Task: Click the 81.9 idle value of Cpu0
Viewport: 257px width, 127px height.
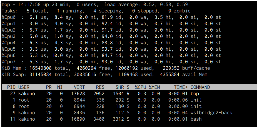Action: 107,17
